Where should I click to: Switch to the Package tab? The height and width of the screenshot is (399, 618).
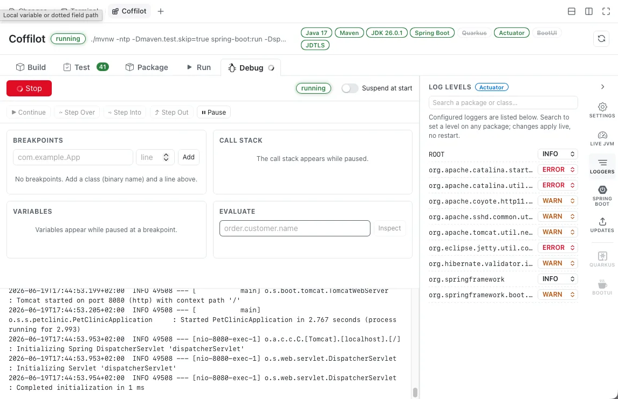pyautogui.click(x=147, y=67)
